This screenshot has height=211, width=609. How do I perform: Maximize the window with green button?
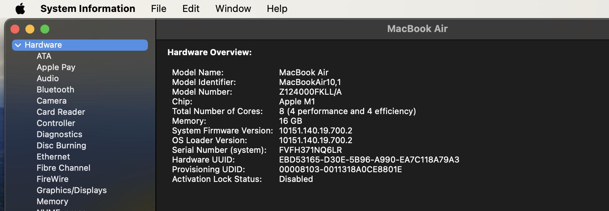(x=45, y=29)
